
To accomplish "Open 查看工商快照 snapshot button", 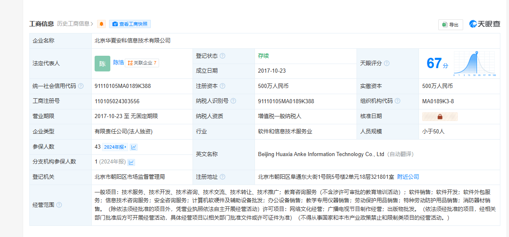I will click(130, 24).
